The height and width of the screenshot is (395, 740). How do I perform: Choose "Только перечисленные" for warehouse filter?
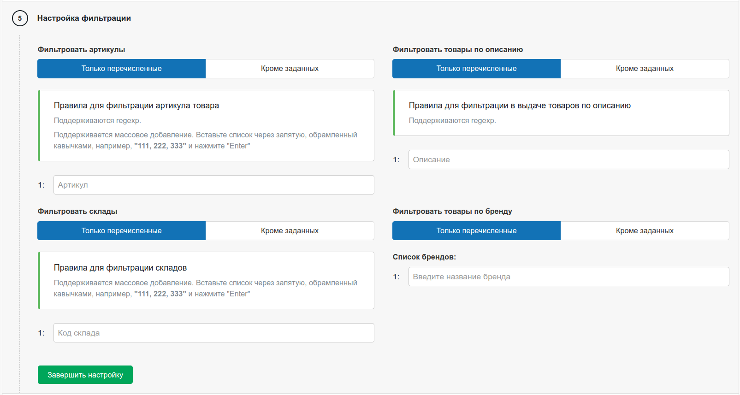click(x=122, y=231)
